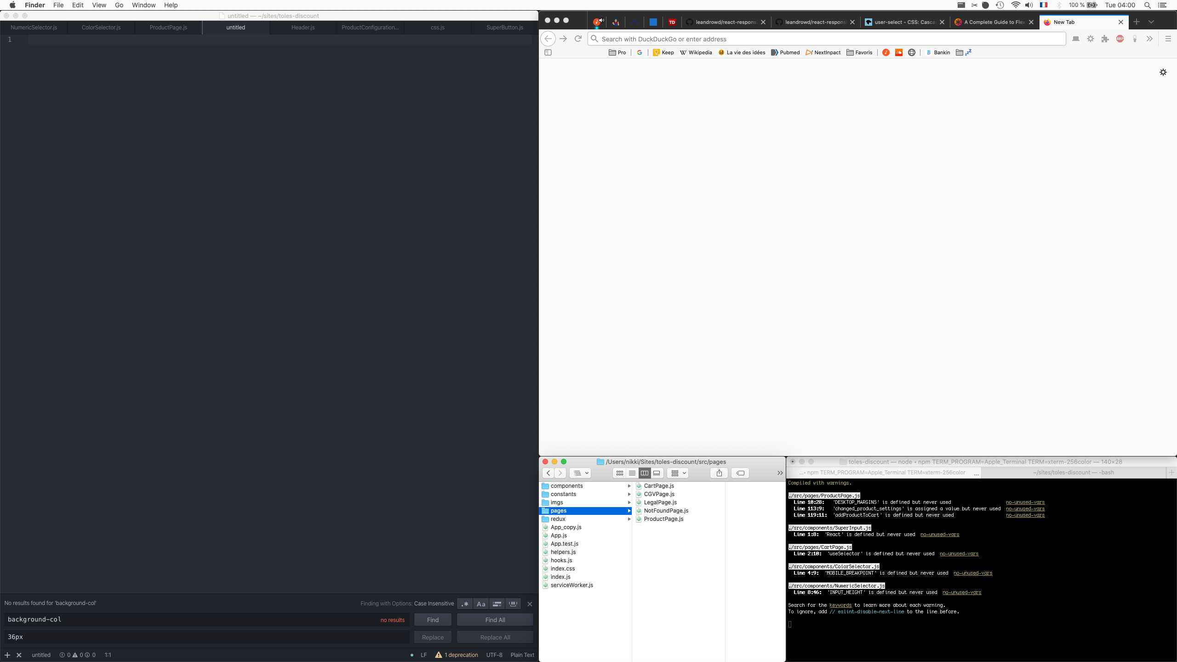Open the Wikipedia bookmark
This screenshot has width=1177, height=662.
tap(696, 52)
